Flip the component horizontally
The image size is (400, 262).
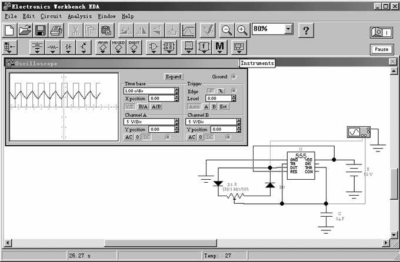(142, 31)
